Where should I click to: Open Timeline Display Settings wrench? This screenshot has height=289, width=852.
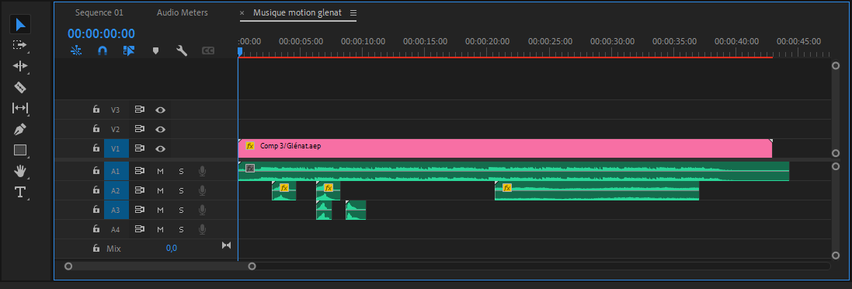click(x=182, y=50)
